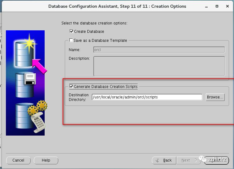The height and width of the screenshot is (169, 234).
Task: Minimize the Database Configuration Assistant window
Action: click(x=206, y=6)
